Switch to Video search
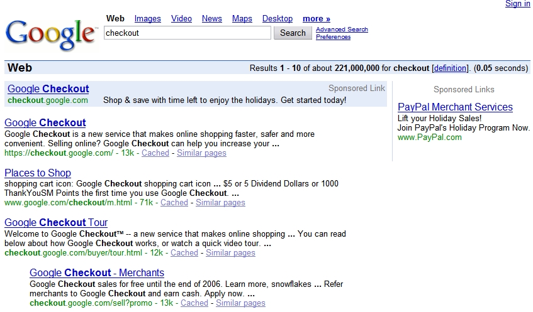 click(x=181, y=19)
